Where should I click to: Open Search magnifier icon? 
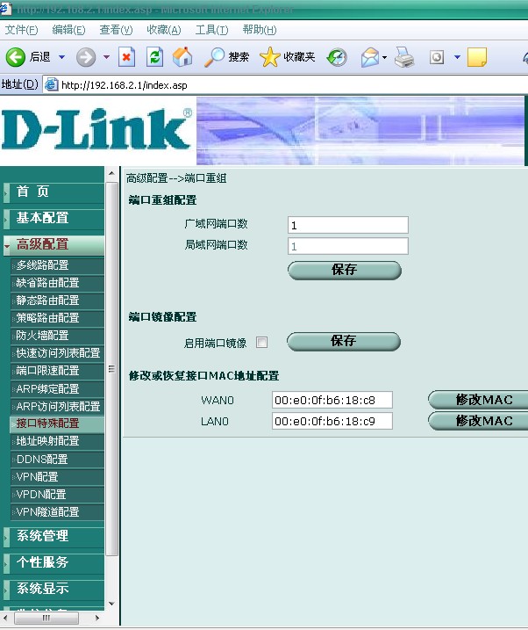click(x=214, y=57)
